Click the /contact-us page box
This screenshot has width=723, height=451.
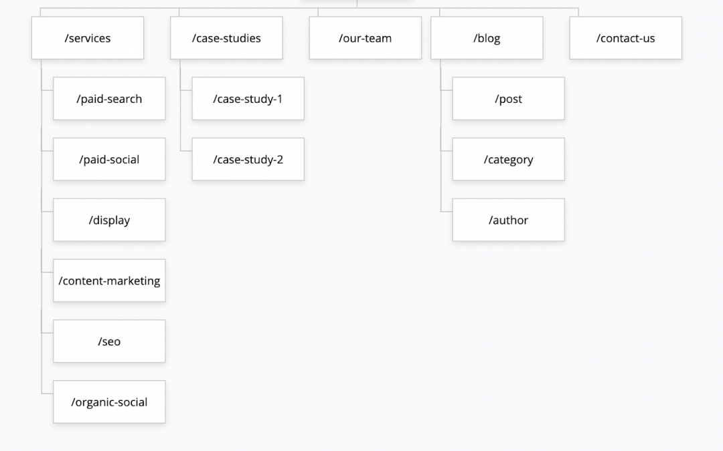pos(625,38)
